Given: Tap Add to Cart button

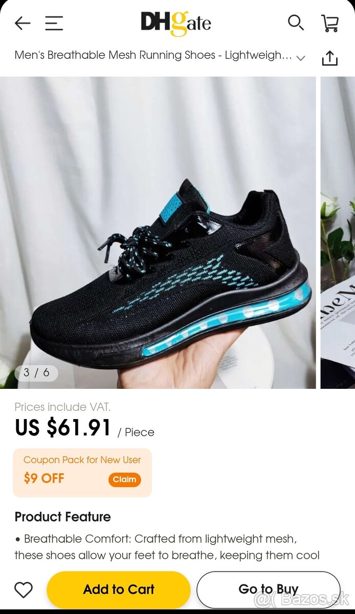Looking at the screenshot, I should click(x=118, y=589).
